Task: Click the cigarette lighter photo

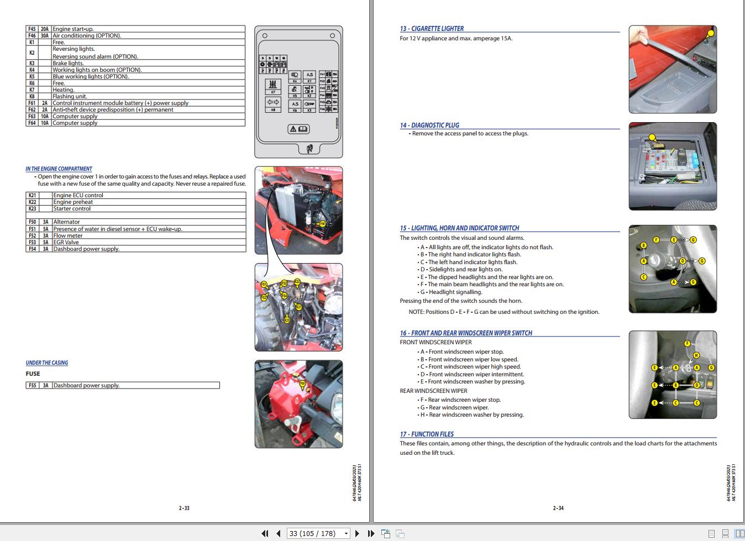Action: 672,69
